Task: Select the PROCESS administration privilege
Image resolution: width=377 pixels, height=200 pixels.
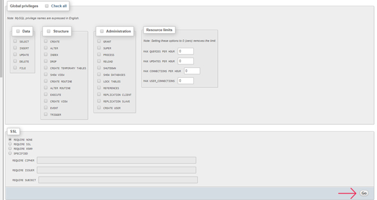Action: [x=99, y=54]
